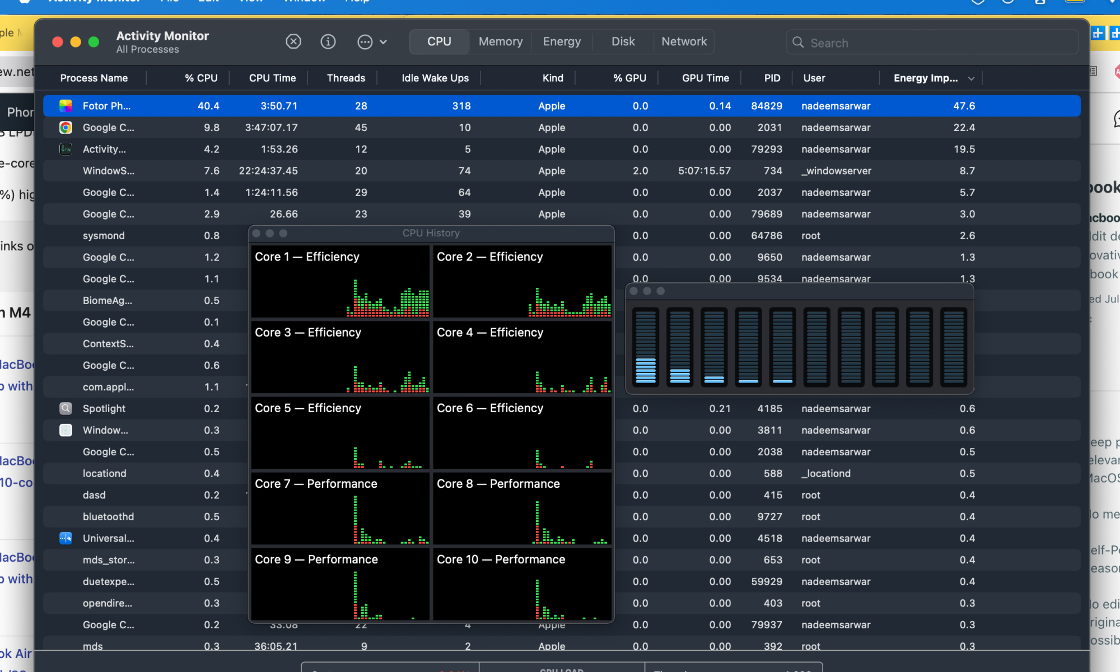The width and height of the screenshot is (1120, 672).
Task: Click the Fotor Photo Editor app icon
Action: click(66, 106)
